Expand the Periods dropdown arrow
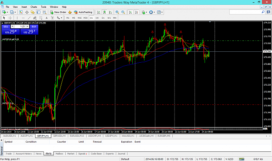 click(x=154, y=12)
